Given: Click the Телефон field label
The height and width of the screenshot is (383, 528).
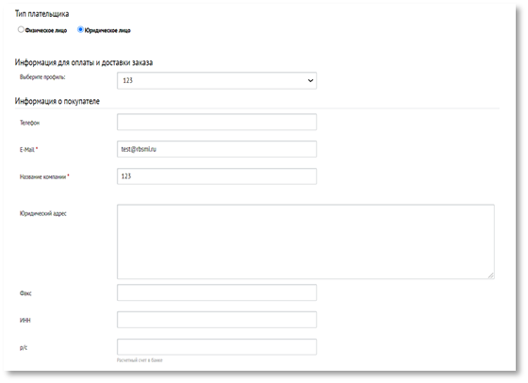Looking at the screenshot, I should [29, 123].
